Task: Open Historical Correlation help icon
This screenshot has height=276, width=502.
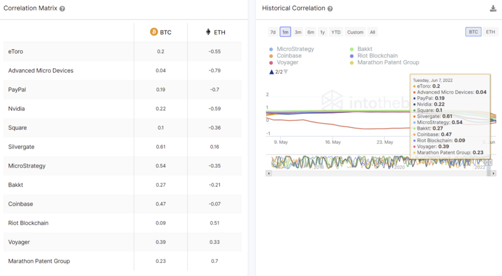Action: click(x=330, y=9)
